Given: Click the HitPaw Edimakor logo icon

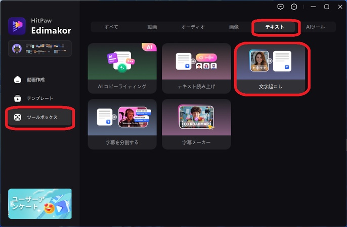Looking at the screenshot, I should click(x=17, y=26).
